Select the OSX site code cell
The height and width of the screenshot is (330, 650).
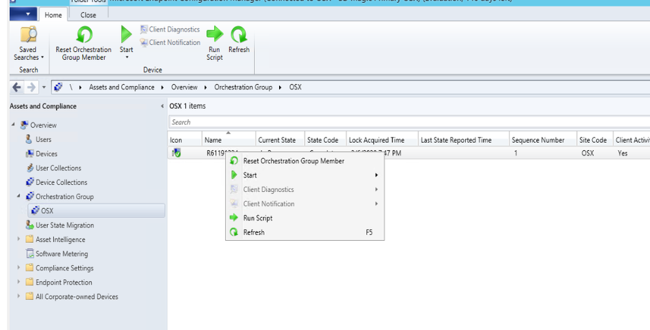[588, 153]
